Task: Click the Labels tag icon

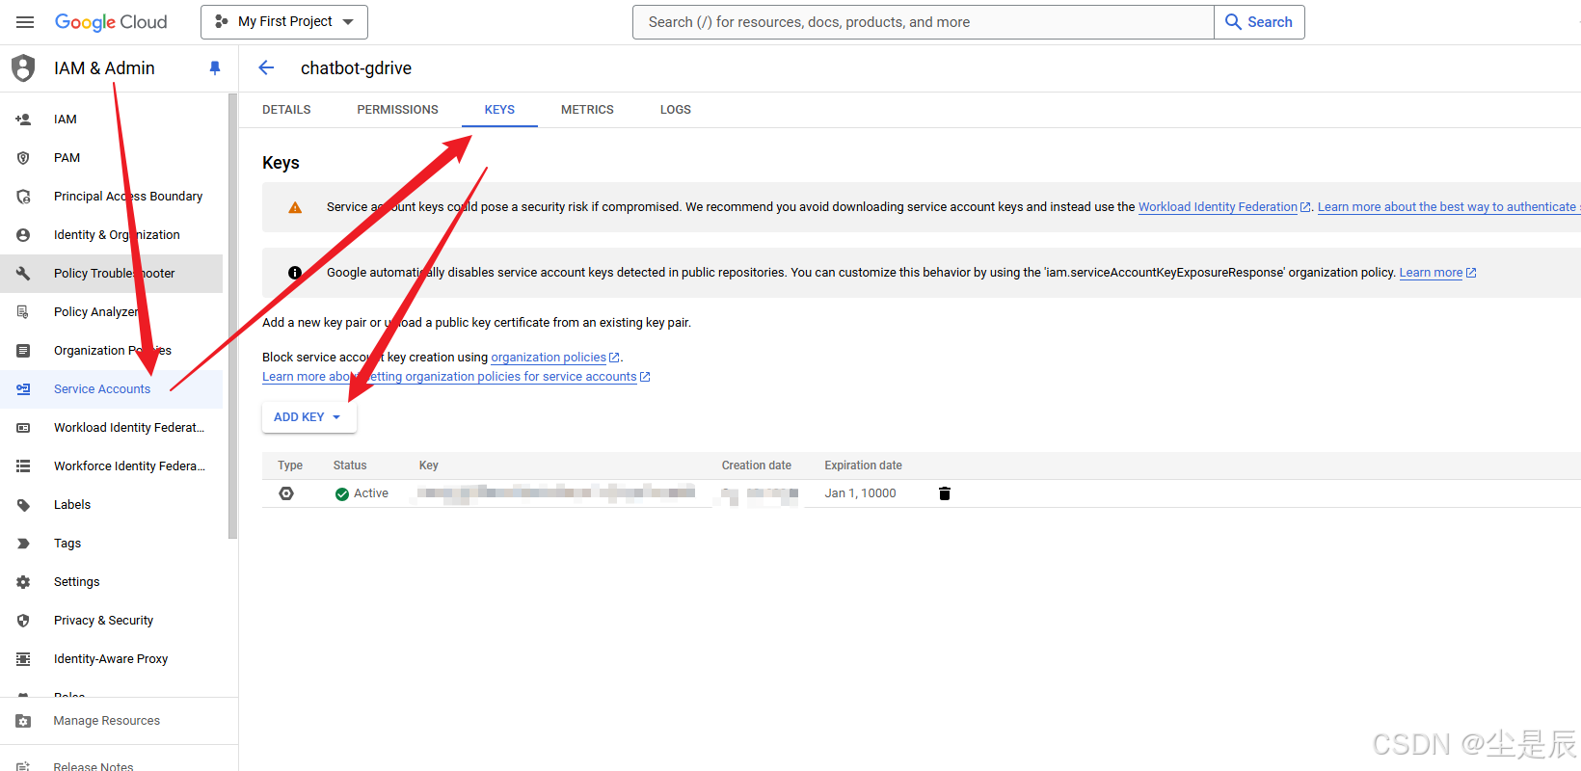Action: pos(23,505)
